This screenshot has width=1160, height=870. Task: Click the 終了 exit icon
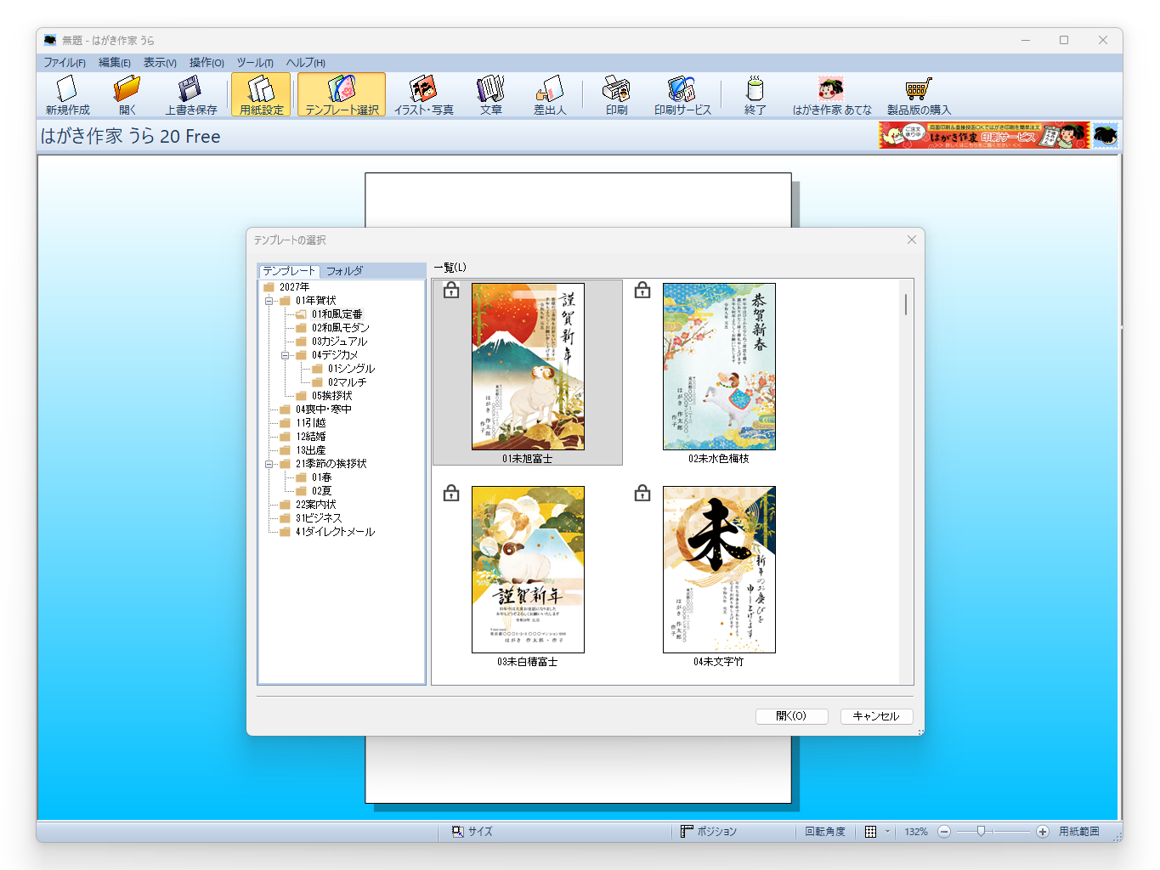[x=755, y=95]
